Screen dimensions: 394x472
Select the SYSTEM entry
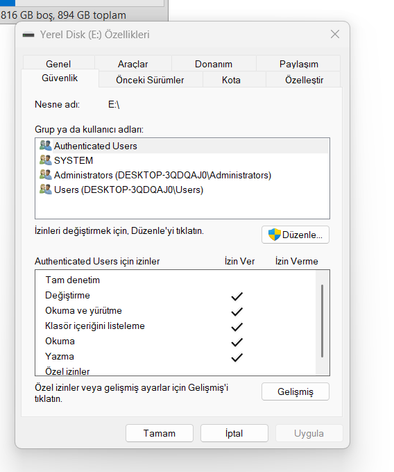(x=182, y=160)
